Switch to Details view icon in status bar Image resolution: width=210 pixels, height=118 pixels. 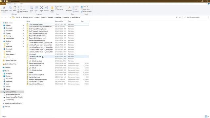(x=206, y=117)
